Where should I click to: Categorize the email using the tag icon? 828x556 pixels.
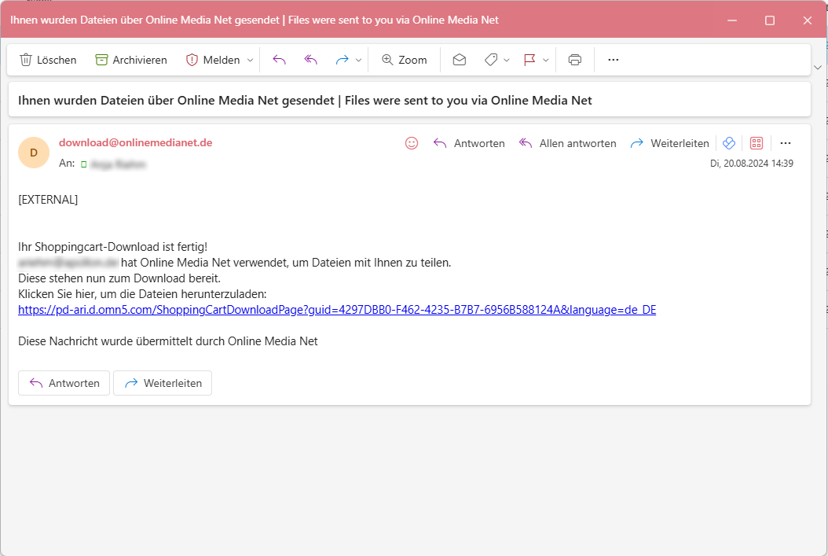pyautogui.click(x=490, y=59)
